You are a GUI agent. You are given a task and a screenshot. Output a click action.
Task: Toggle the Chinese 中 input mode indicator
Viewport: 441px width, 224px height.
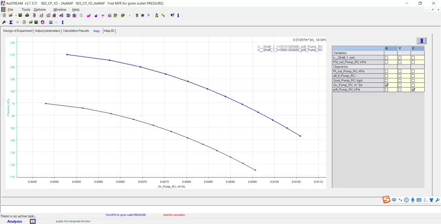point(394,200)
